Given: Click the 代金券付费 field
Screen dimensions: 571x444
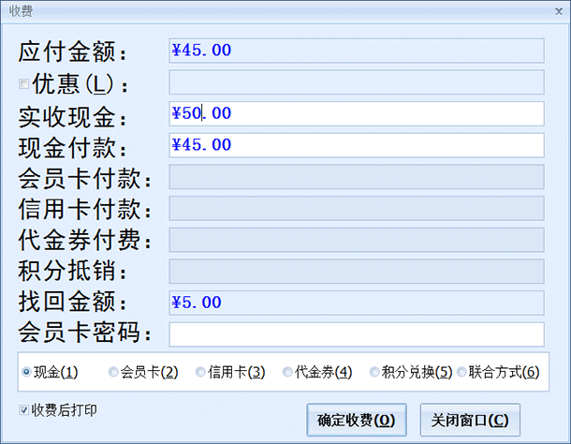Looking at the screenshot, I should [357, 240].
